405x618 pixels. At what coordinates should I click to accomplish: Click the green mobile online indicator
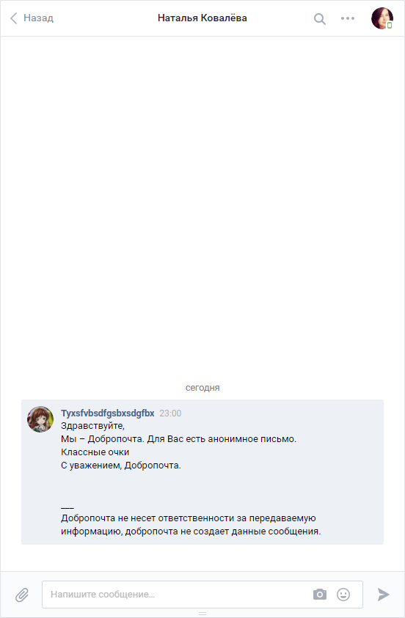[x=390, y=25]
